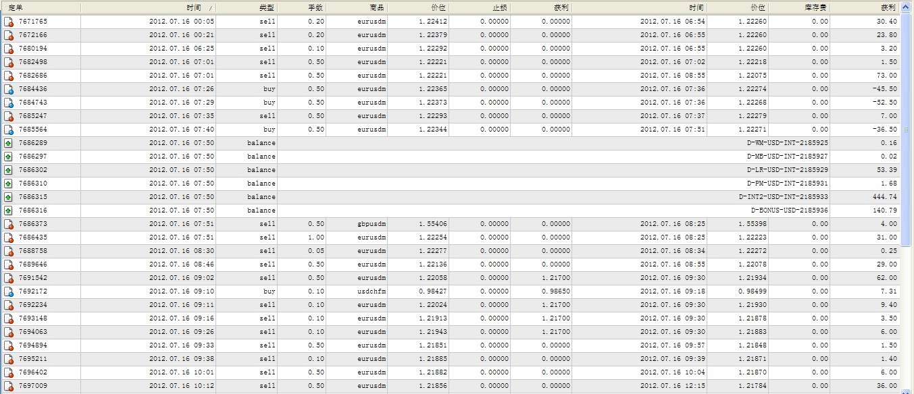Sort by the 定单 order column header
914x394 pixels.
pyautogui.click(x=41, y=7)
